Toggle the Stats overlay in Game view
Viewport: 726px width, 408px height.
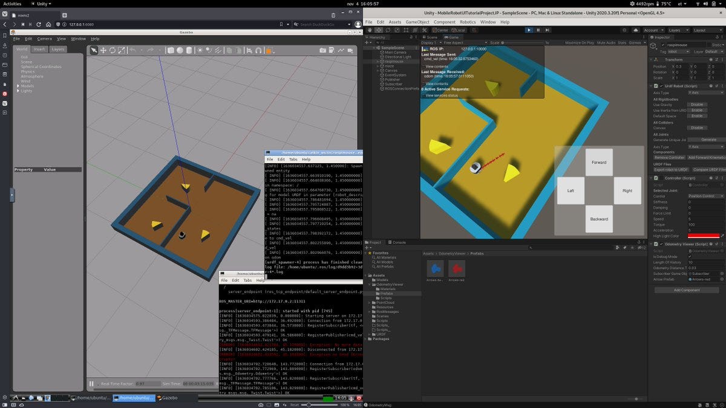pos(622,42)
